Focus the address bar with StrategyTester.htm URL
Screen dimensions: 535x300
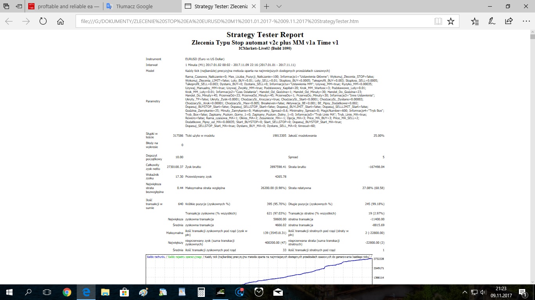click(255, 21)
